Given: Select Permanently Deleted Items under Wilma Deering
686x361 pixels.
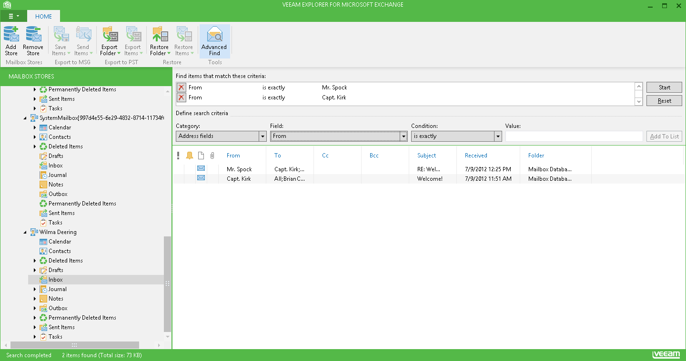Looking at the screenshot, I should coord(82,318).
